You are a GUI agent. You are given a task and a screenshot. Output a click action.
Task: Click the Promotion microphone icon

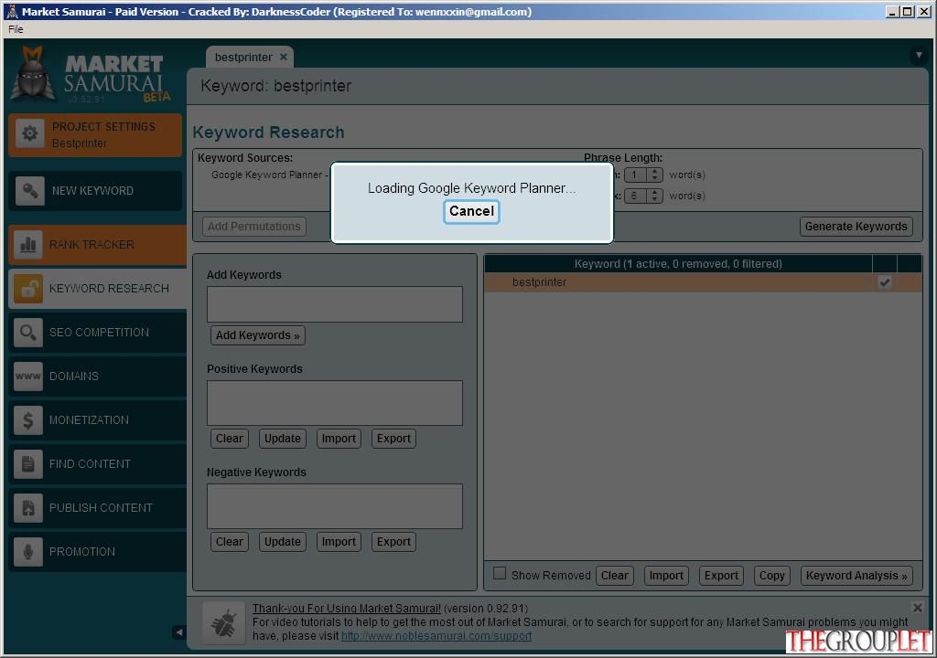(27, 552)
